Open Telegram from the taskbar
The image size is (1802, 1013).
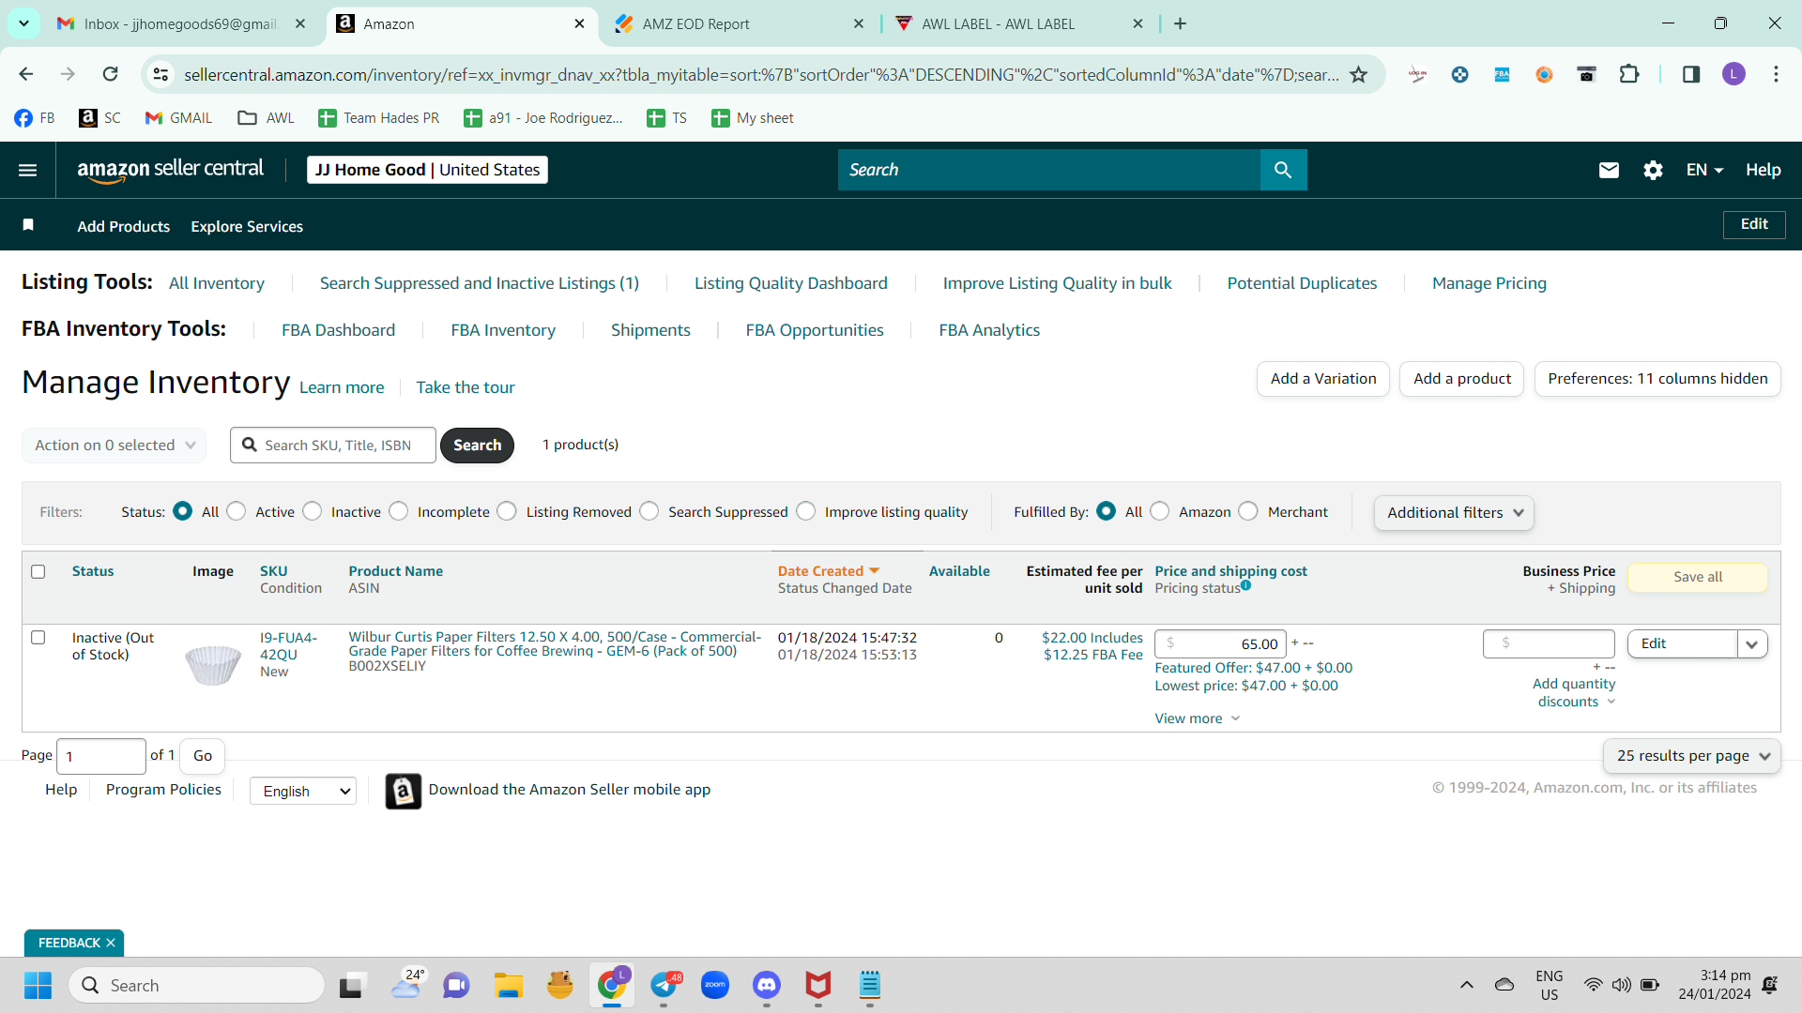[x=664, y=985]
